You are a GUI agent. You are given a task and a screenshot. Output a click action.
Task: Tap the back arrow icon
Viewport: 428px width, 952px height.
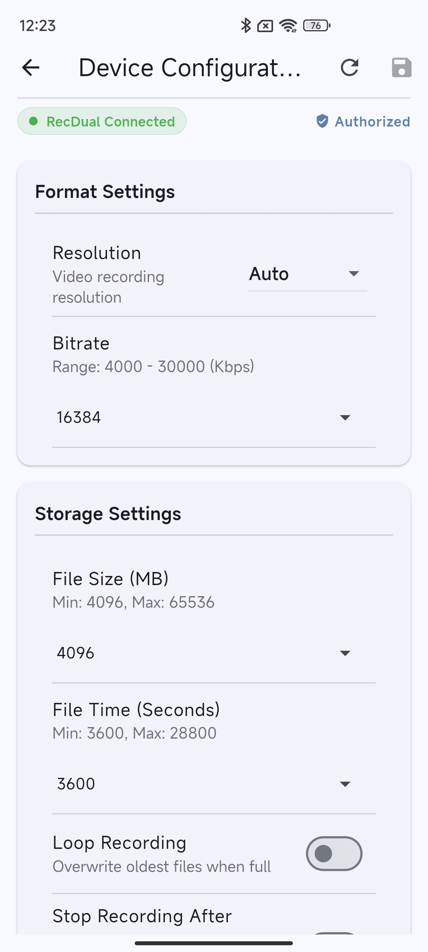(31, 67)
